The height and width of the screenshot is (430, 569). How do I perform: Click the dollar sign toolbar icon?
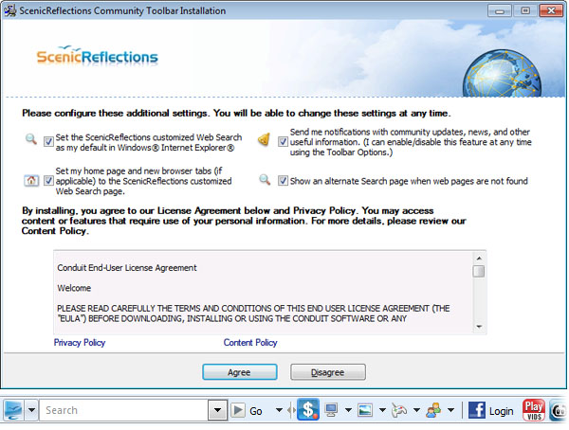308,410
